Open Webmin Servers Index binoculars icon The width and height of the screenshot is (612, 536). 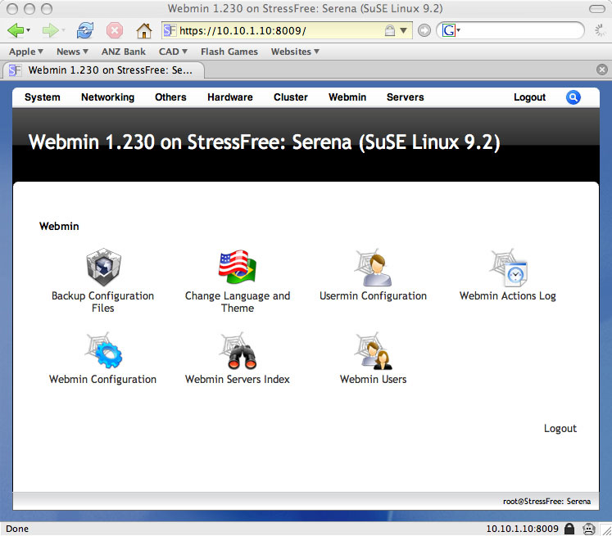[x=238, y=350]
